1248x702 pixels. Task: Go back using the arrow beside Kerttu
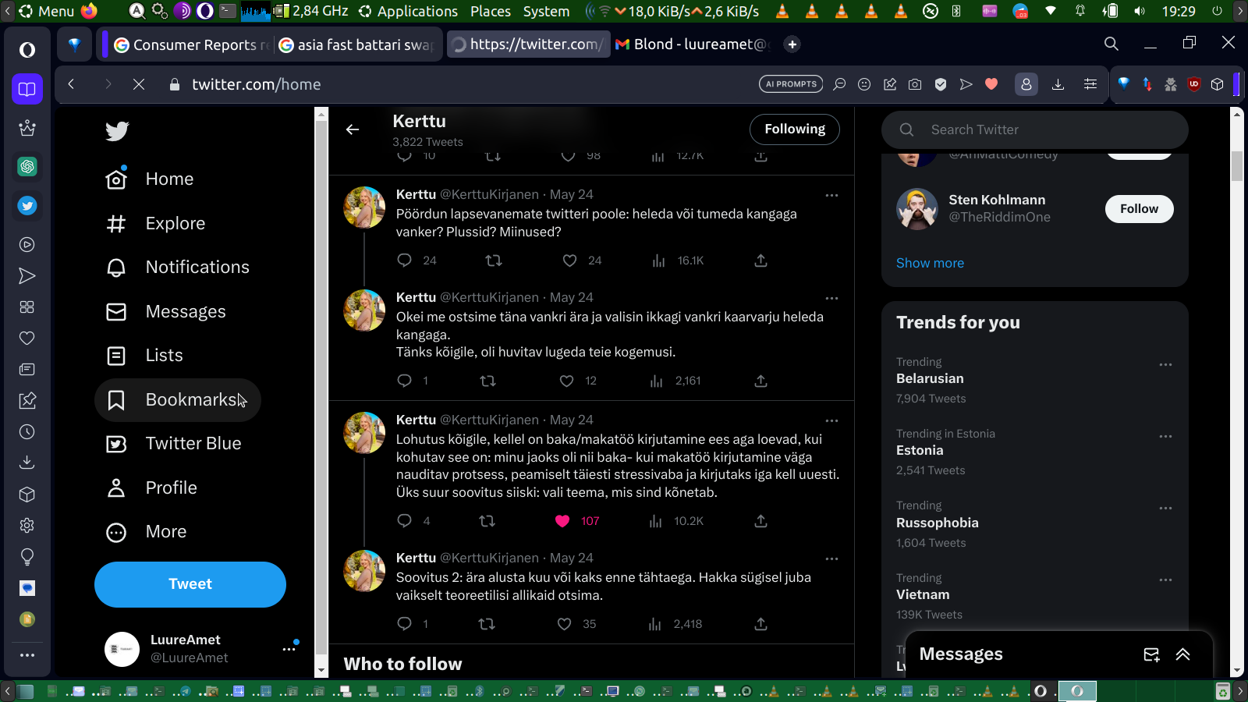point(353,129)
